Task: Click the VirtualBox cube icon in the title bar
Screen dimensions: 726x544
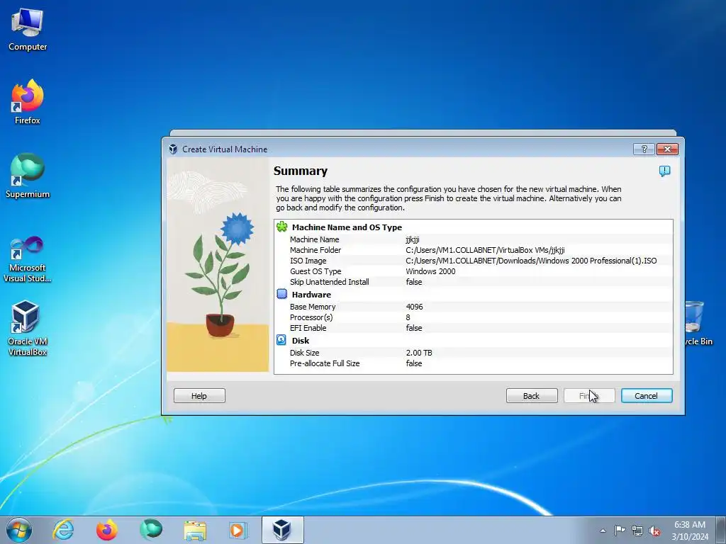Action: click(x=173, y=149)
